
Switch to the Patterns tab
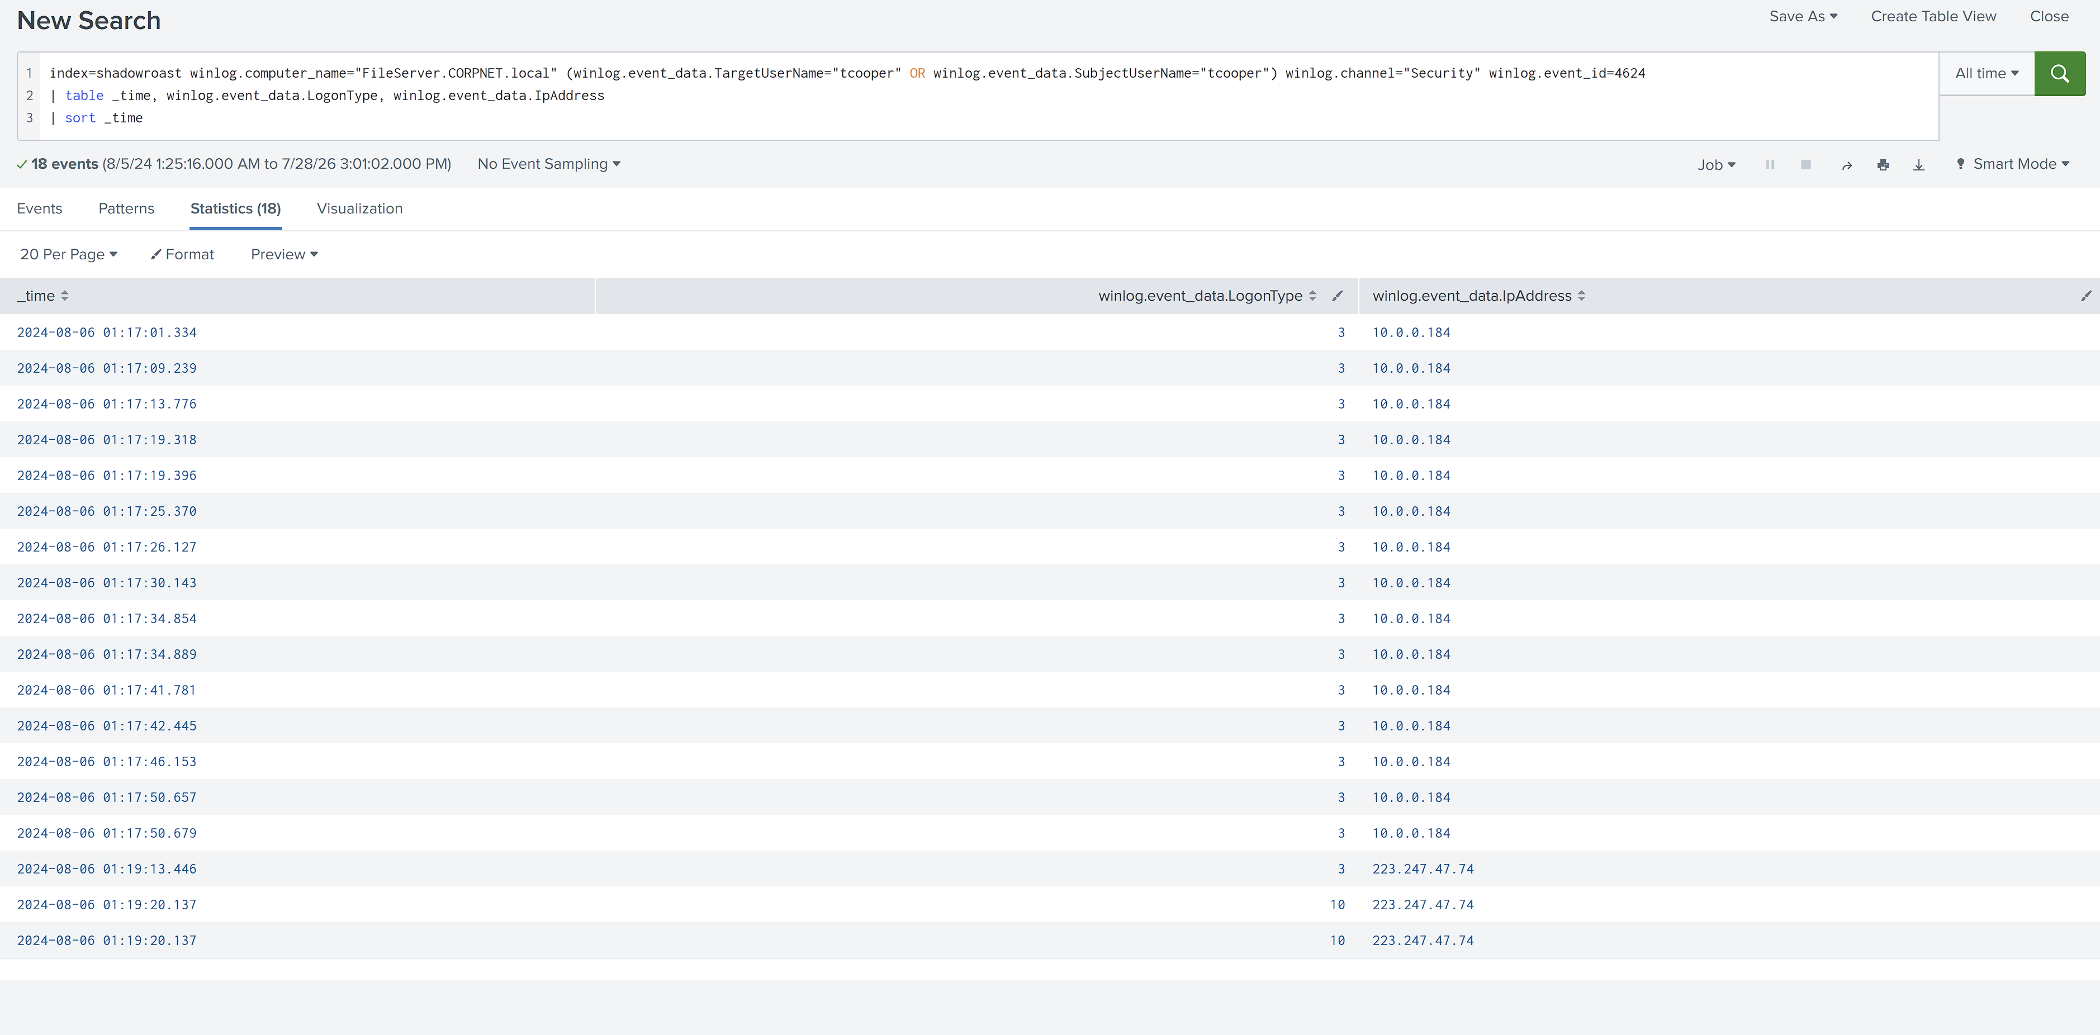pos(126,208)
